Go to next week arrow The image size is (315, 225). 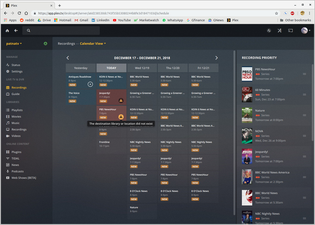216,58
